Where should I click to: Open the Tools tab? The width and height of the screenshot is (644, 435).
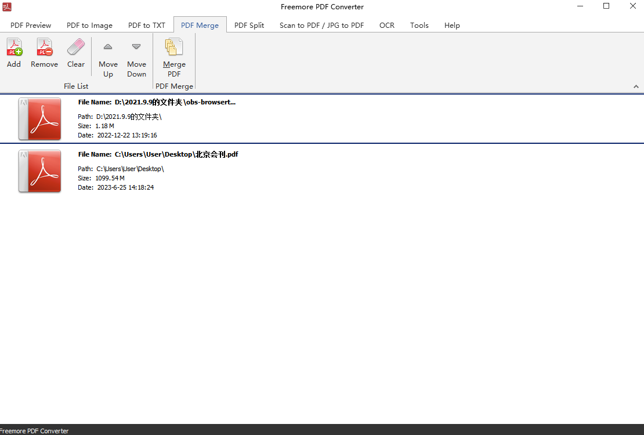(x=419, y=25)
